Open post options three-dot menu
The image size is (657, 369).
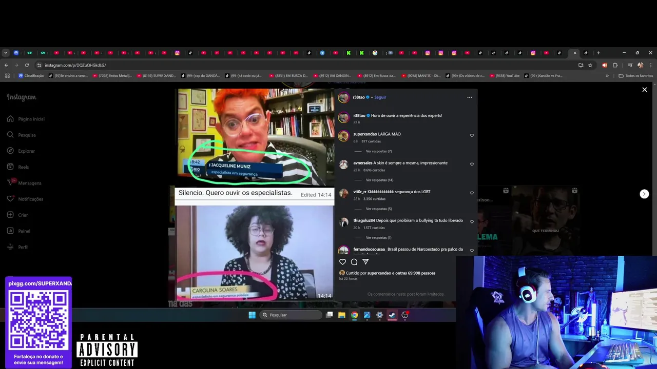click(469, 97)
